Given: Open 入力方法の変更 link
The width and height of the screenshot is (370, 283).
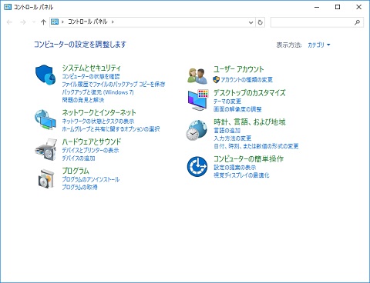Looking at the screenshot, I should click(233, 138).
